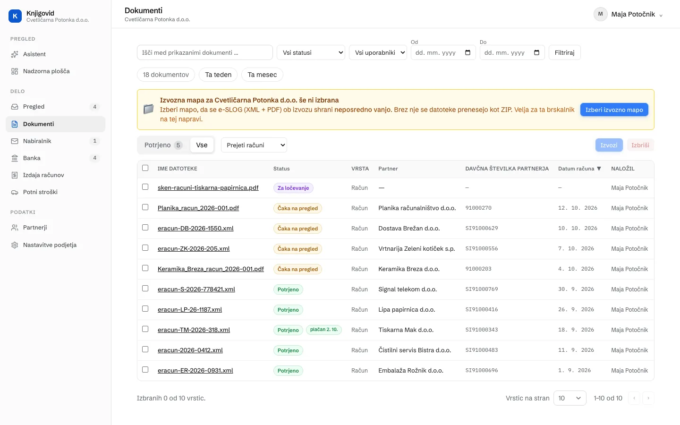Click the Nadzorna plošča grid icon
680x425 pixels.
(x=15, y=71)
